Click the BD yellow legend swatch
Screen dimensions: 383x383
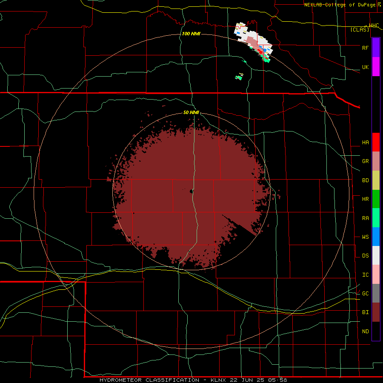pyautogui.click(x=376, y=180)
